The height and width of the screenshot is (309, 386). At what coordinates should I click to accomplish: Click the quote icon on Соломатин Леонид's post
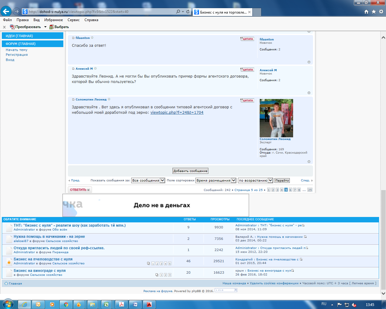click(x=247, y=100)
